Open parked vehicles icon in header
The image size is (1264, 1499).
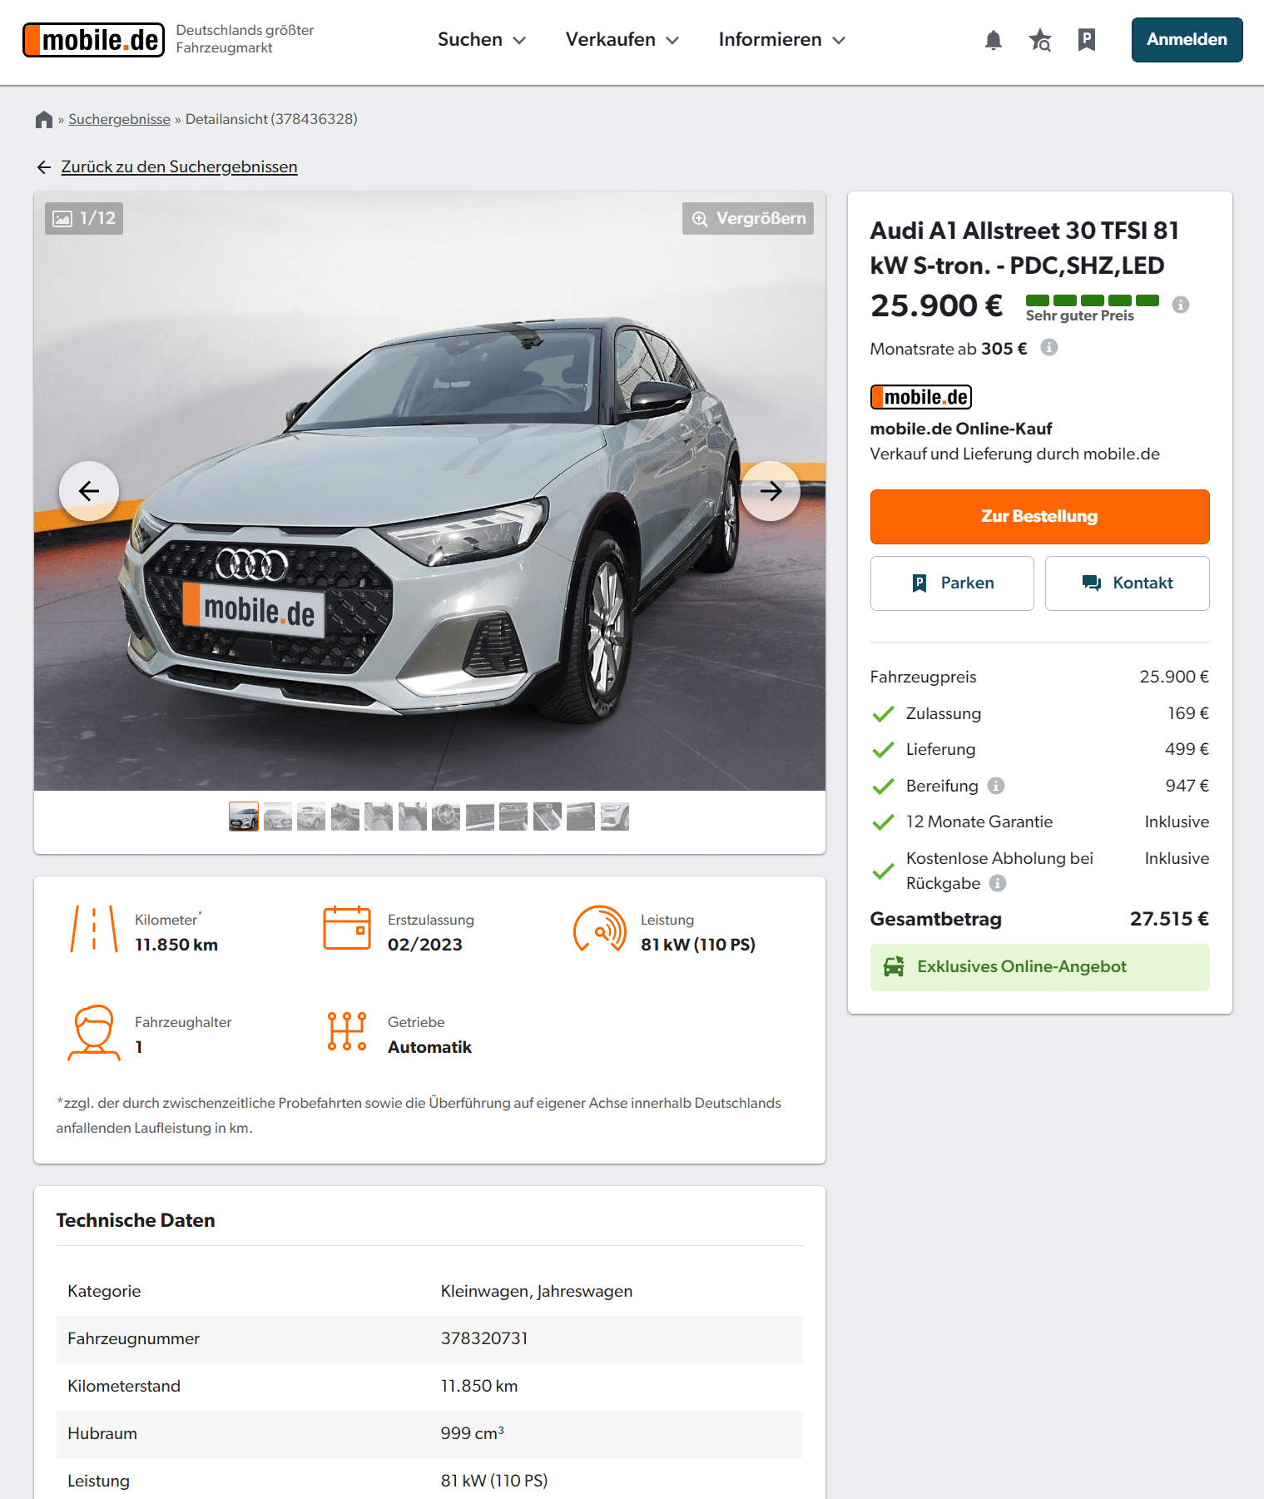point(1086,40)
